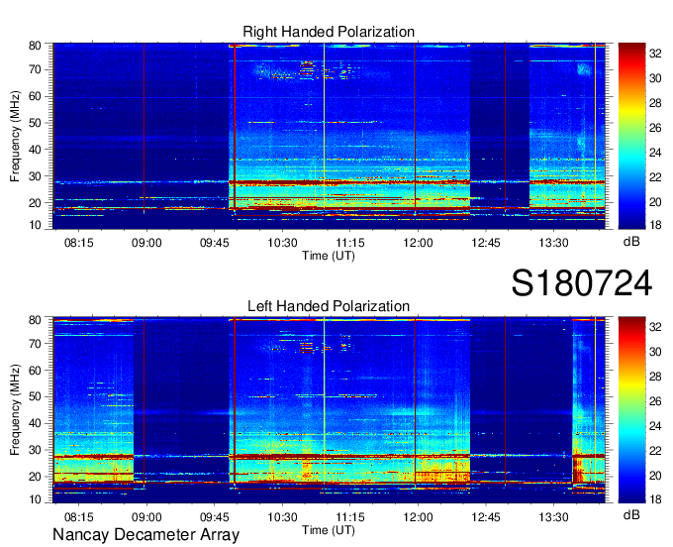Click the 09:00 tick in the Left Handed panel
Viewport: 673px width, 547px height.
(146, 517)
